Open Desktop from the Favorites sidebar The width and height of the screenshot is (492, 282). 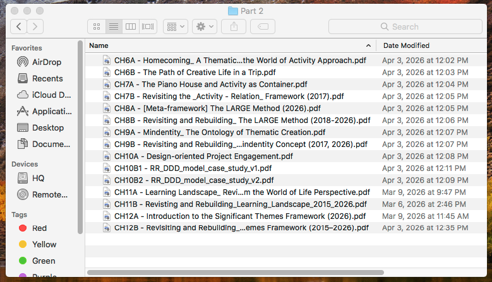tap(48, 127)
